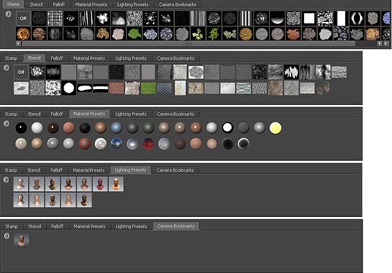Choose the flat white circle material preset
This screenshot has height=273, width=392.
(227, 128)
